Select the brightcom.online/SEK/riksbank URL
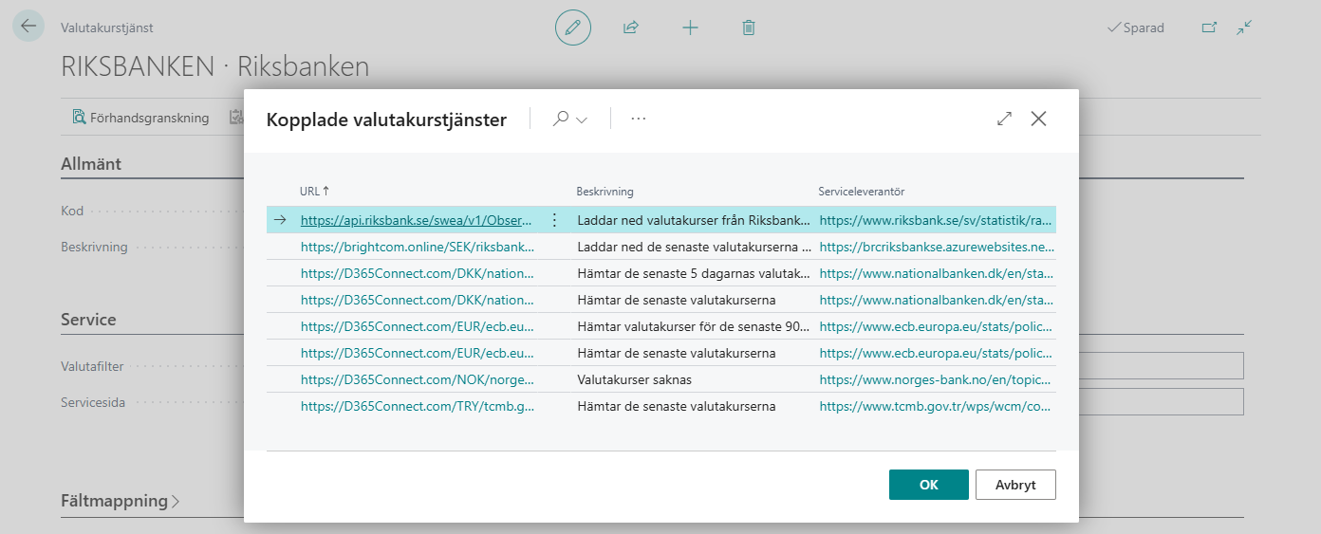This screenshot has width=1321, height=534. tap(418, 247)
